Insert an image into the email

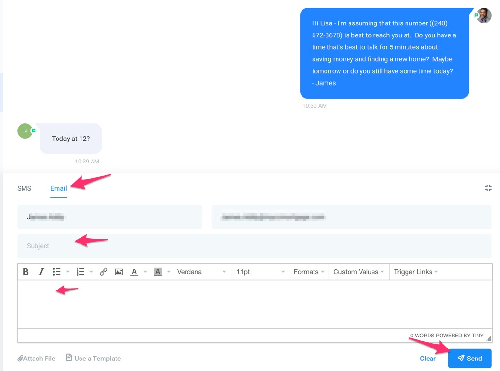(119, 272)
